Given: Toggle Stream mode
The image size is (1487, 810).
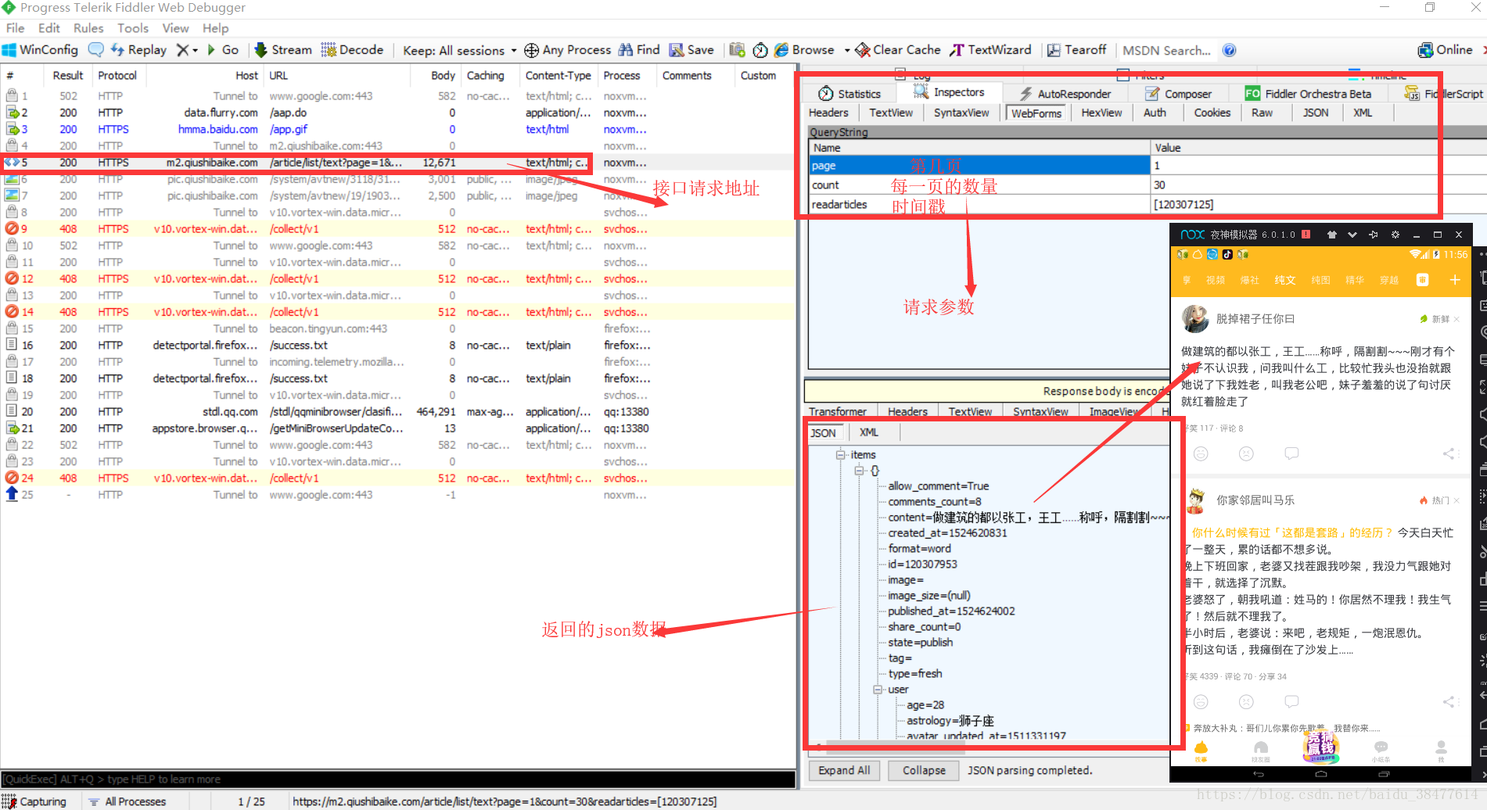Looking at the screenshot, I should [x=283, y=50].
